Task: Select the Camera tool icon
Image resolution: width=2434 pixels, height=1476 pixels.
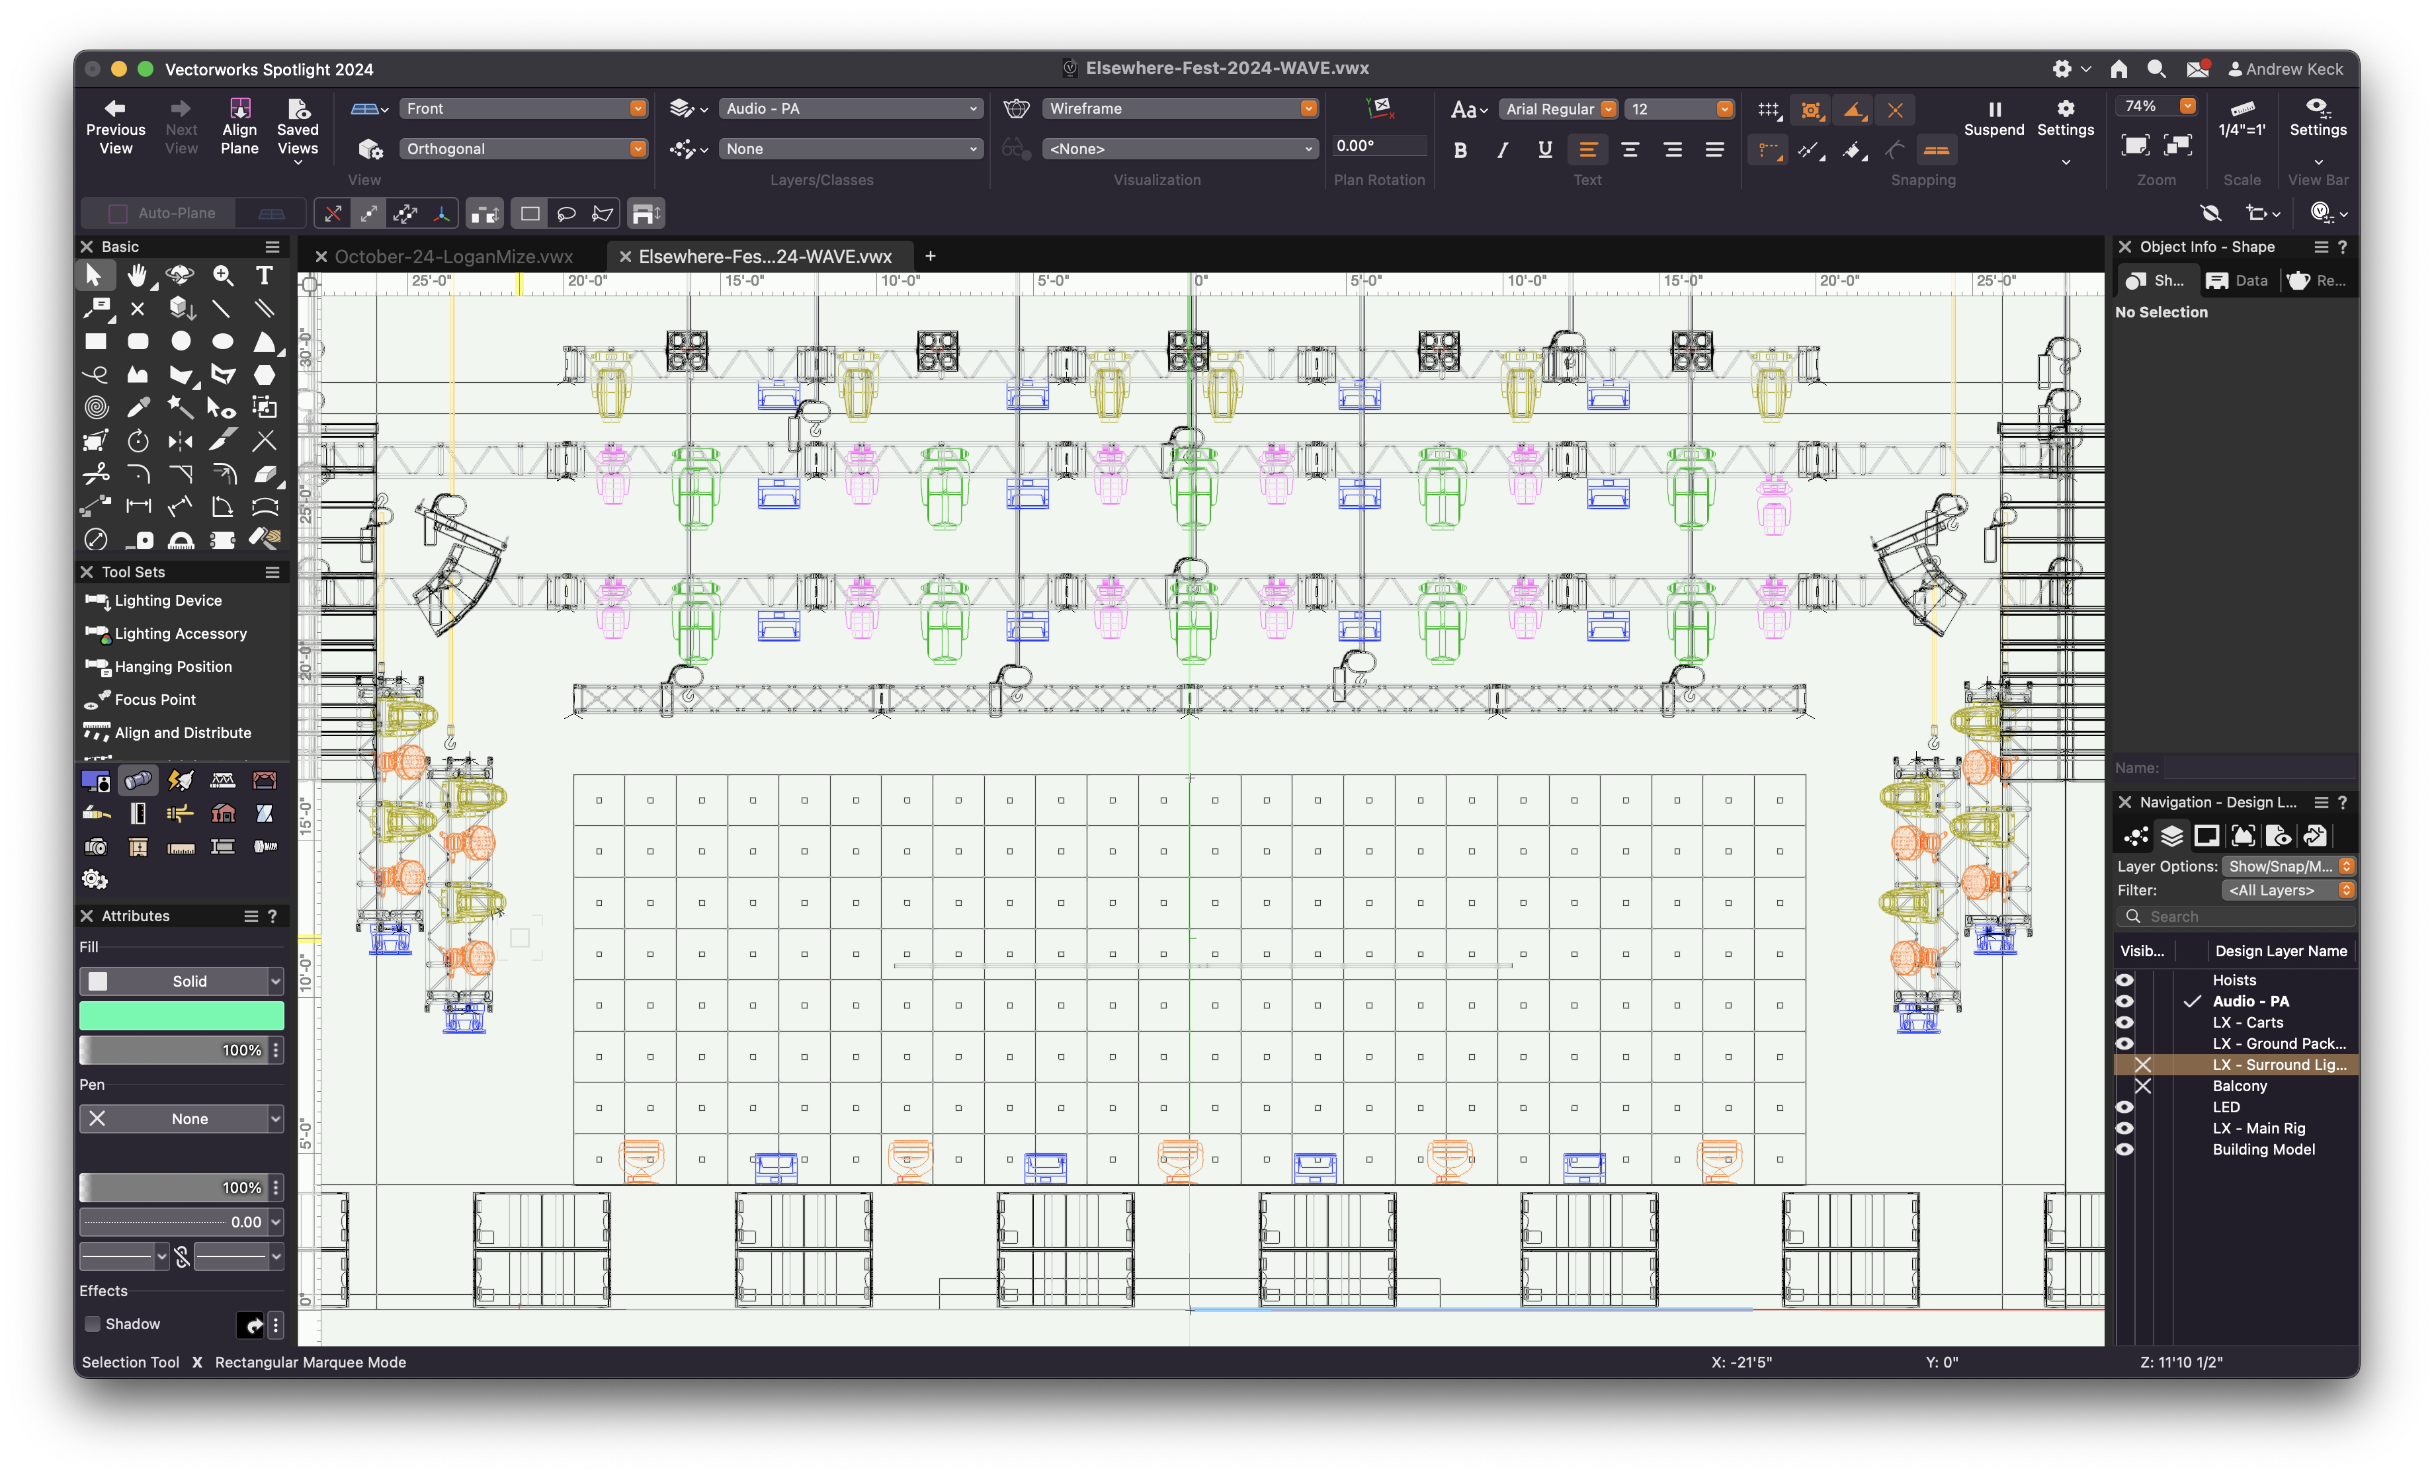Action: 96,846
